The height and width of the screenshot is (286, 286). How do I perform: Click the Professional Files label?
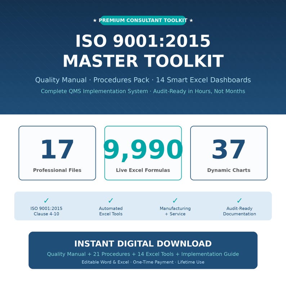[x=57, y=170]
